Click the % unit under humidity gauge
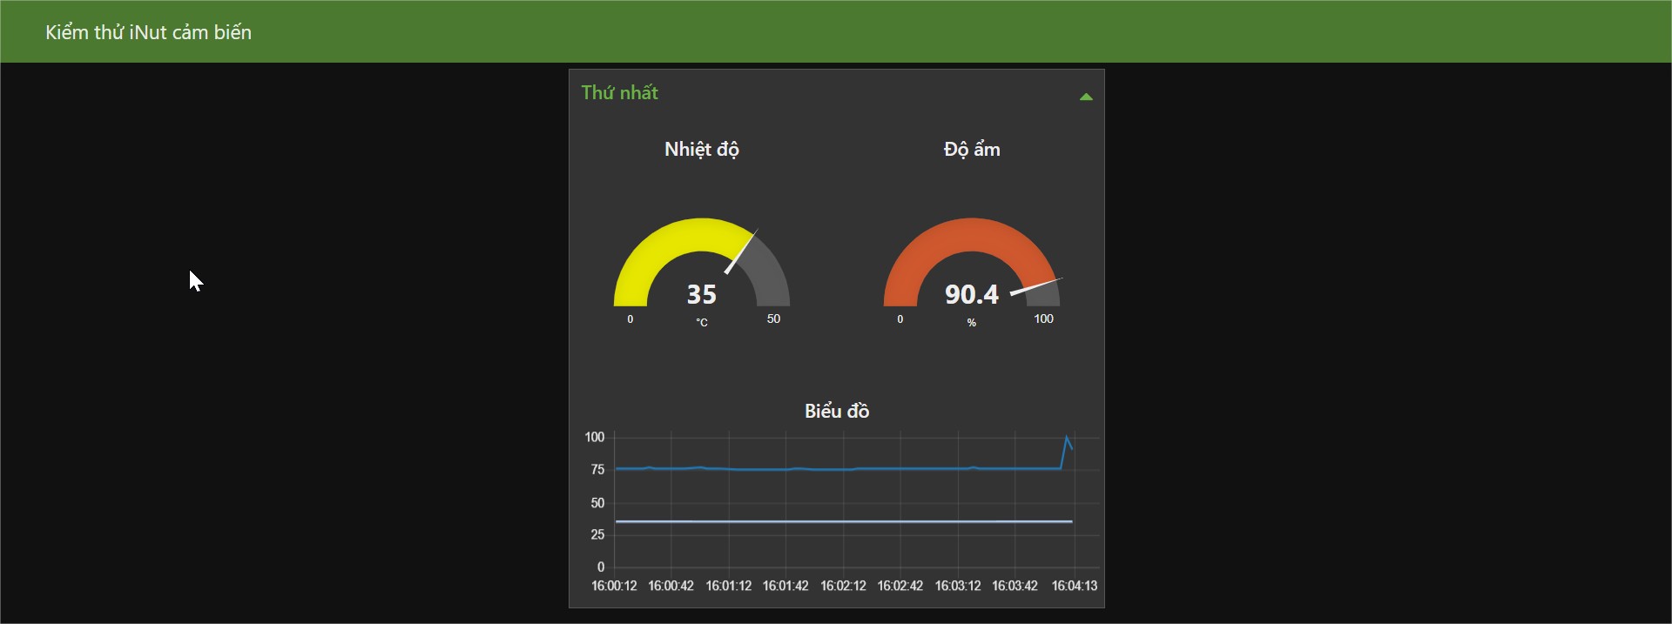The width and height of the screenshot is (1672, 624). point(971,323)
